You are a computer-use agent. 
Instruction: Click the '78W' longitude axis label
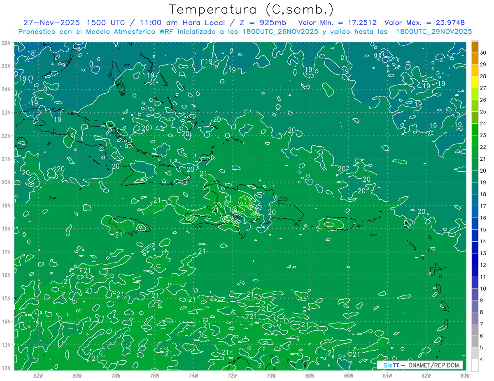click(116, 375)
